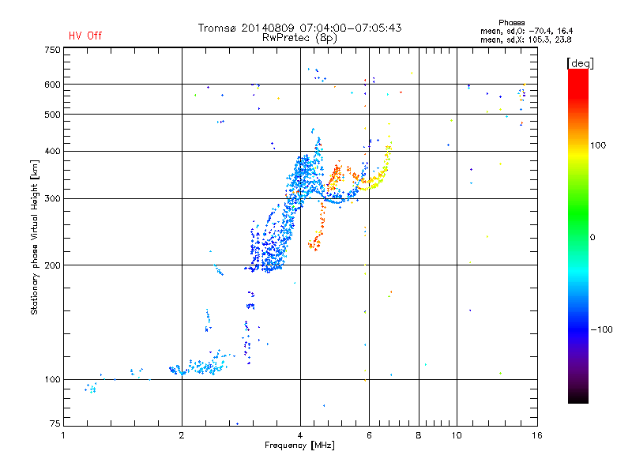The width and height of the screenshot is (632, 474).
Task: Click the '500' y-axis label
Action: [x=52, y=115]
